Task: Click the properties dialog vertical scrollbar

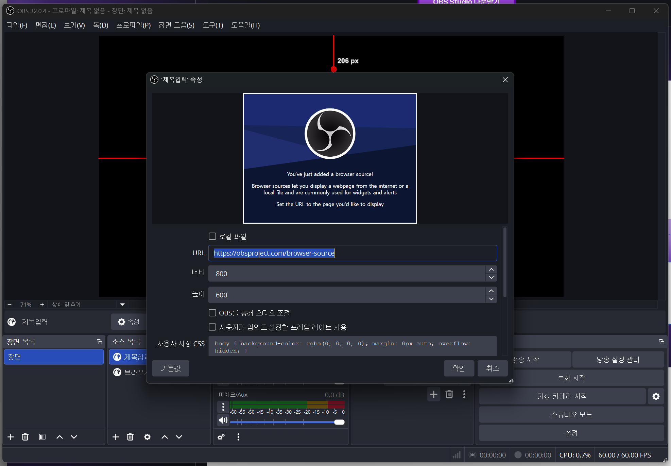Action: click(x=505, y=262)
